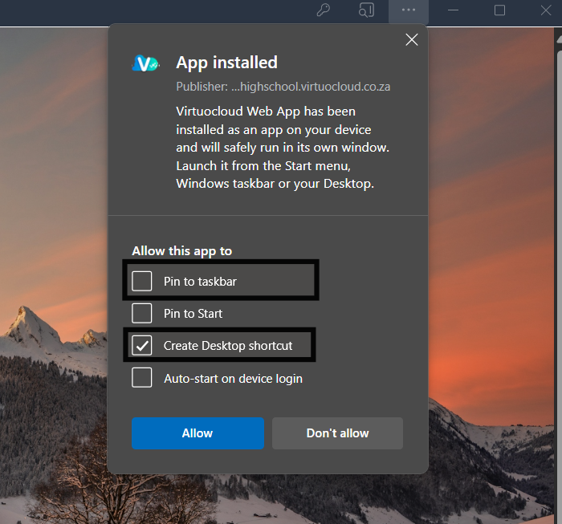The image size is (562, 524).
Task: Click the Allow this app to heading
Action: pyautogui.click(x=181, y=251)
